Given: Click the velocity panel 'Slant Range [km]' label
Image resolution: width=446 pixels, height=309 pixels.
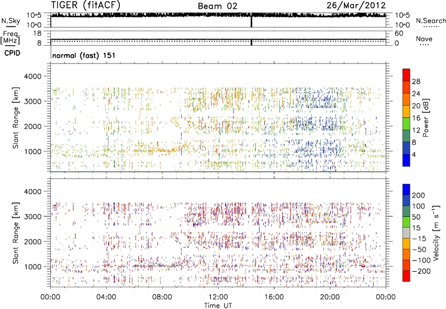Looking at the screenshot, I should pyautogui.click(x=16, y=233).
